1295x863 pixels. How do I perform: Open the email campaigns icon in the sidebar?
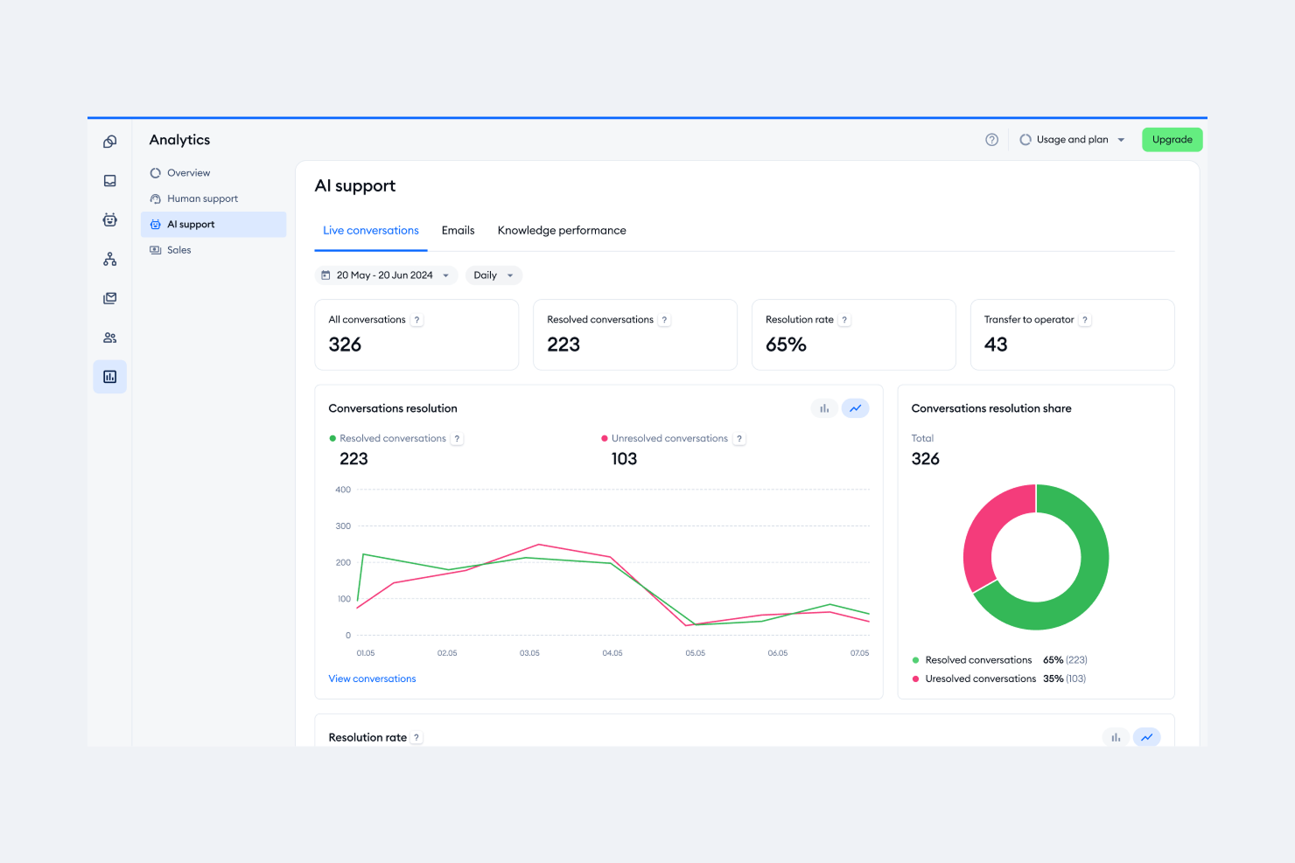coord(109,297)
